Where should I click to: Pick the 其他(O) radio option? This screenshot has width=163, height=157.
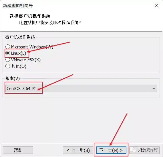tap(8, 66)
